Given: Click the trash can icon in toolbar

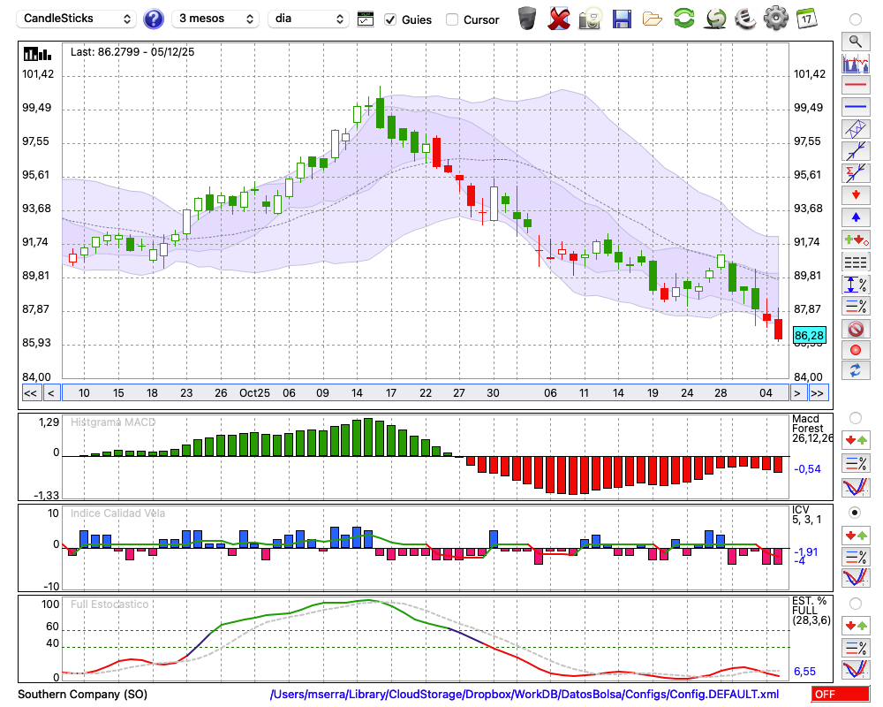Looking at the screenshot, I should tap(527, 18).
